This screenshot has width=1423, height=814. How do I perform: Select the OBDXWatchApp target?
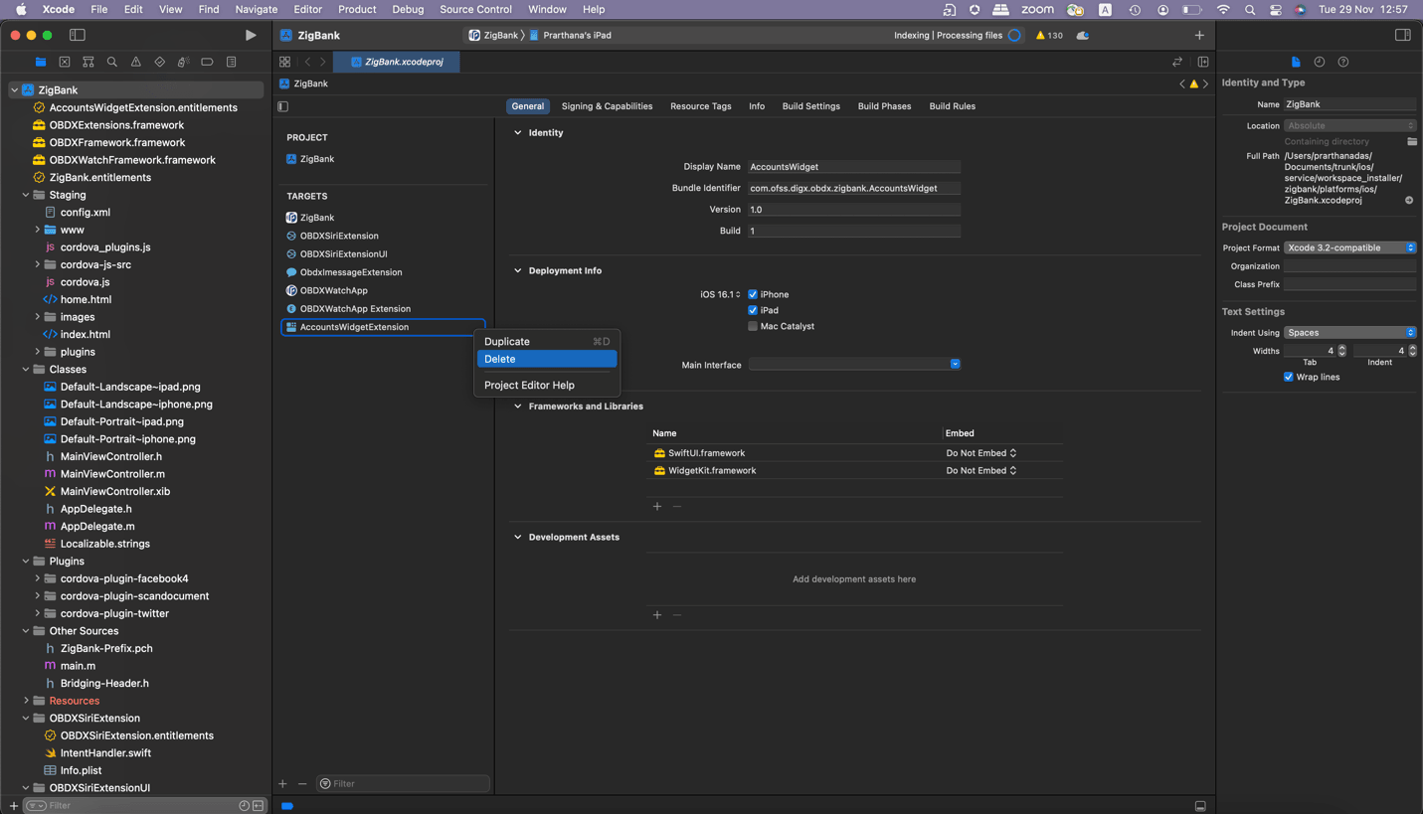(334, 290)
